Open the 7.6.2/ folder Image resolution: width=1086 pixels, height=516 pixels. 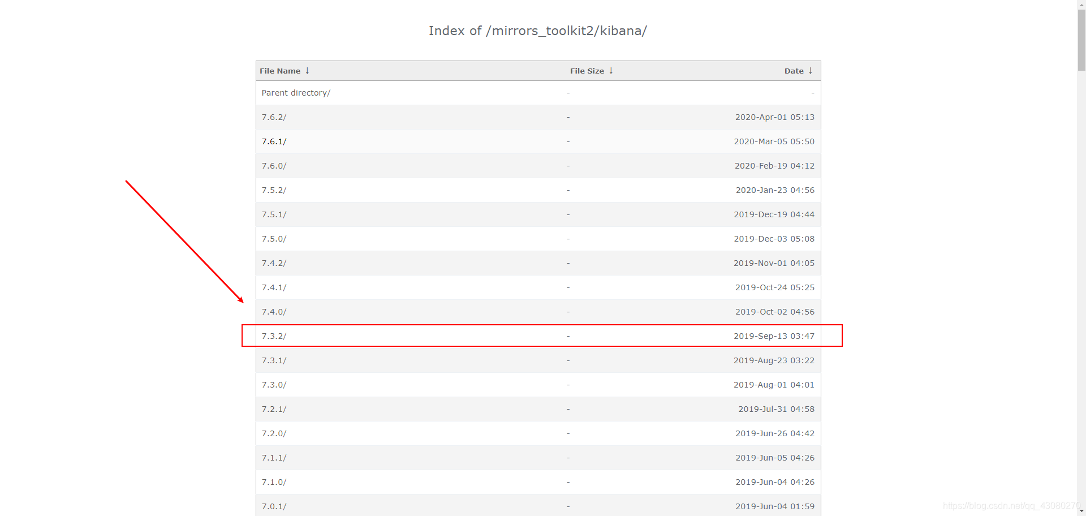(274, 117)
